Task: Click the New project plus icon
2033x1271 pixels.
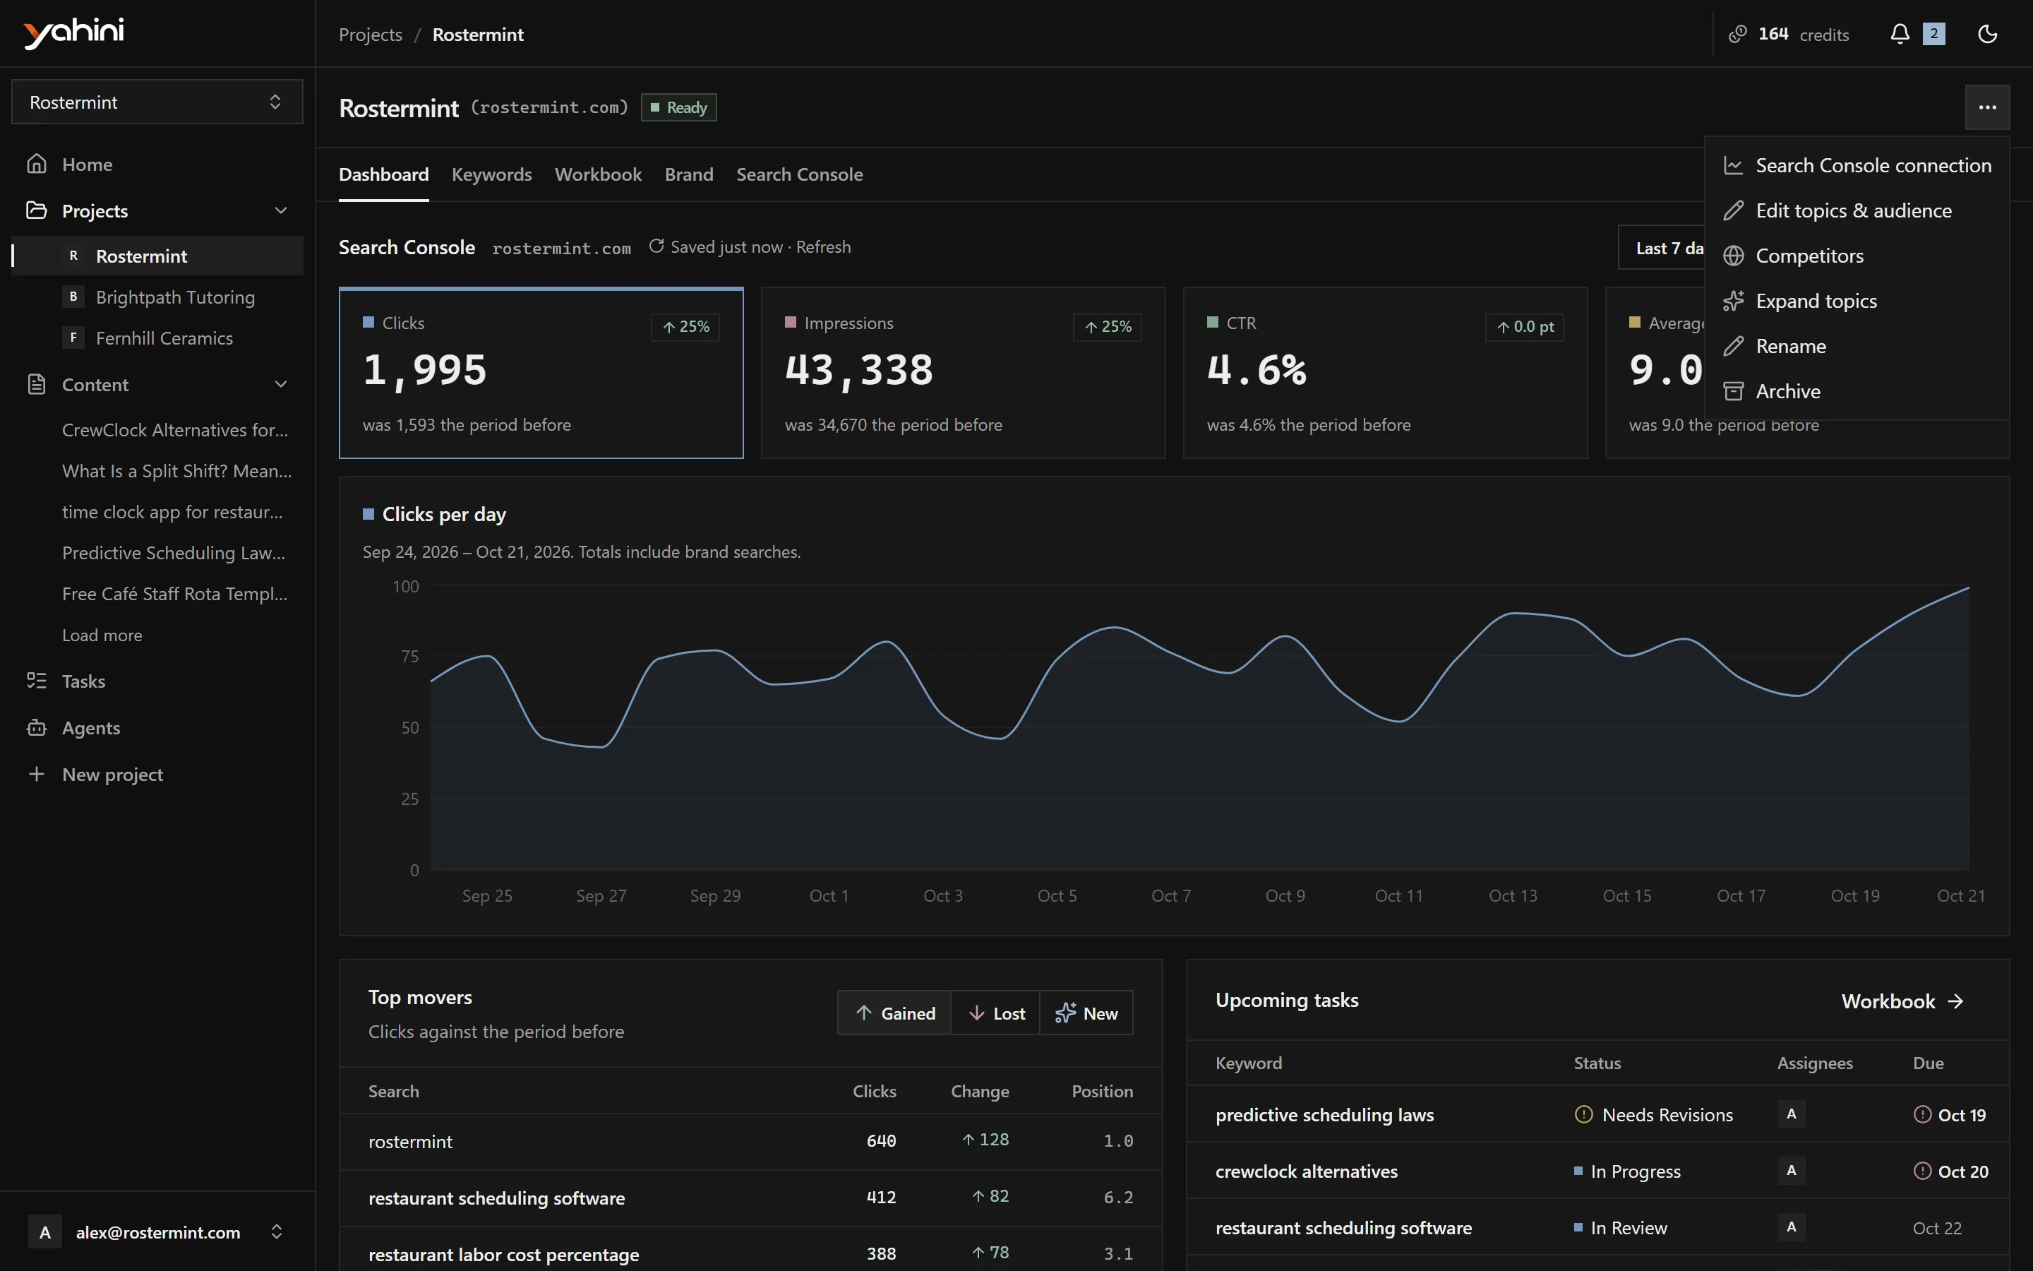Action: click(36, 773)
